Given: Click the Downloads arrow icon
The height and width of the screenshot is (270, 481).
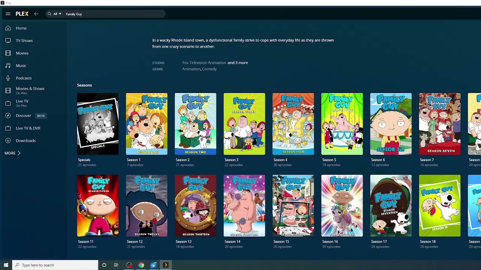Looking at the screenshot, I should 8,141.
